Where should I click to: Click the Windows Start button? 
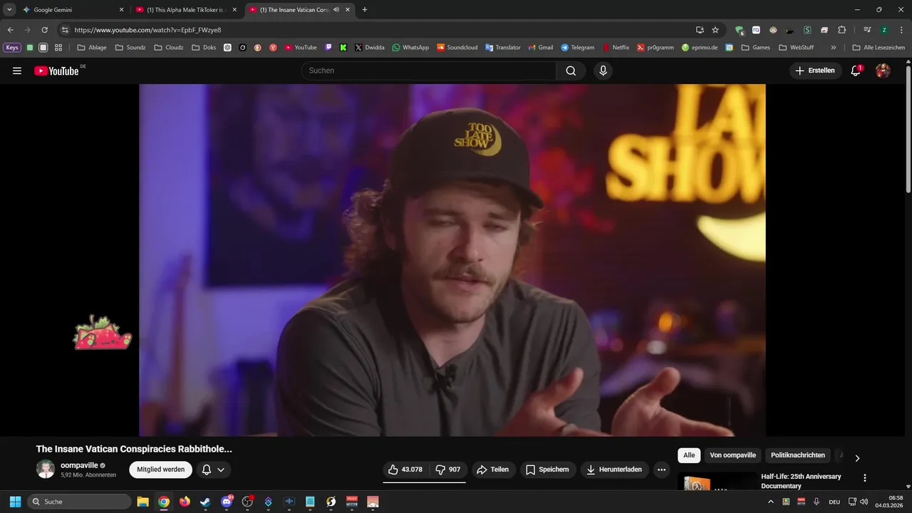pos(15,502)
